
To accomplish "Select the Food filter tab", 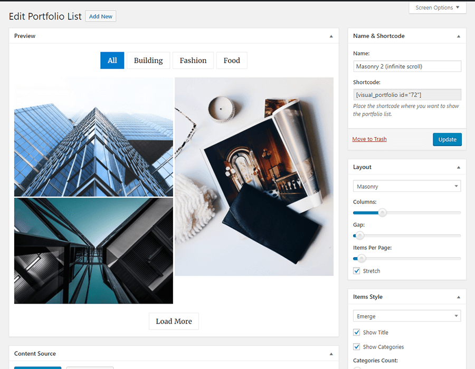I will 232,61.
